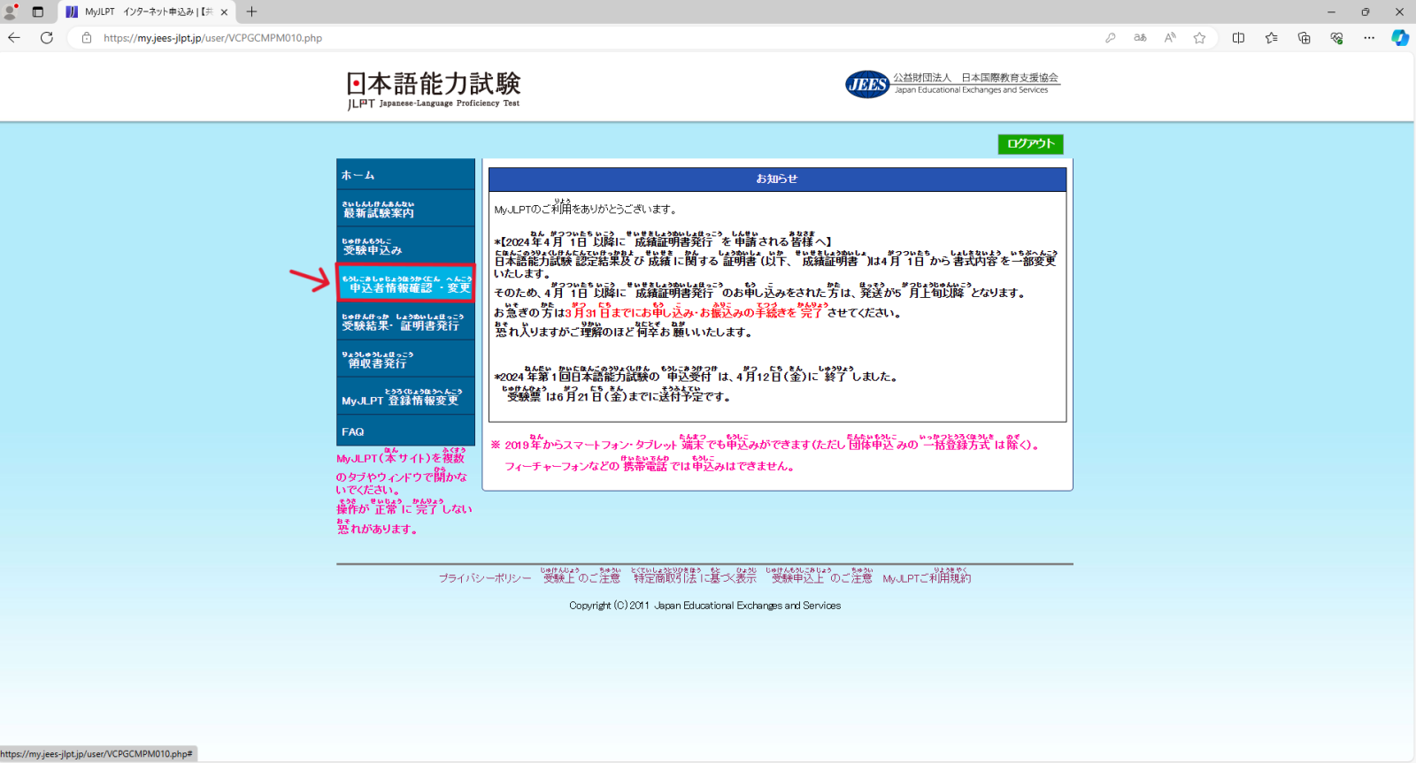This screenshot has height=763, width=1416.
Task: Click the browser back arrow icon
Action: point(14,37)
